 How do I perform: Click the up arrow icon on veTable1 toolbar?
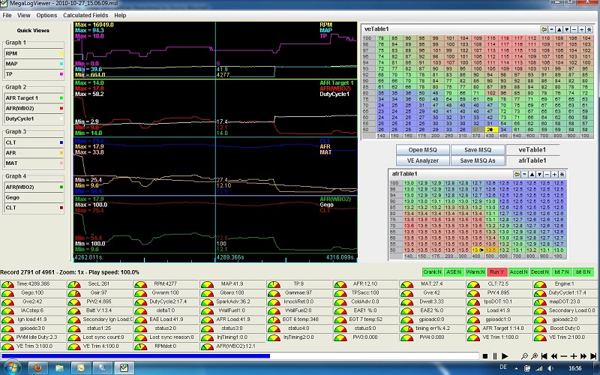(x=559, y=29)
